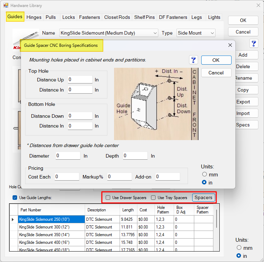Click the Diameter input field

click(68, 156)
